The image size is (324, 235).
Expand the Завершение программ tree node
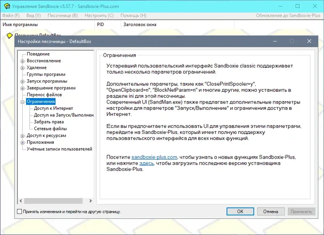point(23,88)
